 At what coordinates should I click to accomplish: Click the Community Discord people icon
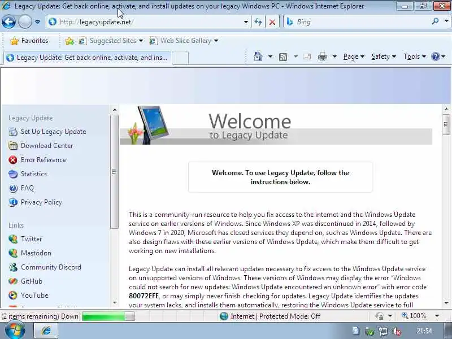(13, 267)
